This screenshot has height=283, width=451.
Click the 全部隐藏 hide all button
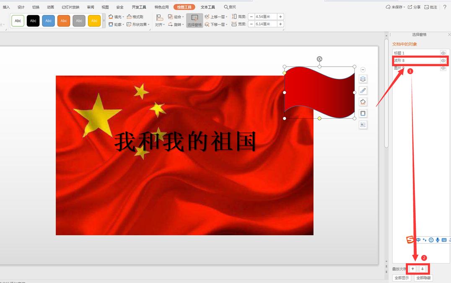(x=423, y=278)
